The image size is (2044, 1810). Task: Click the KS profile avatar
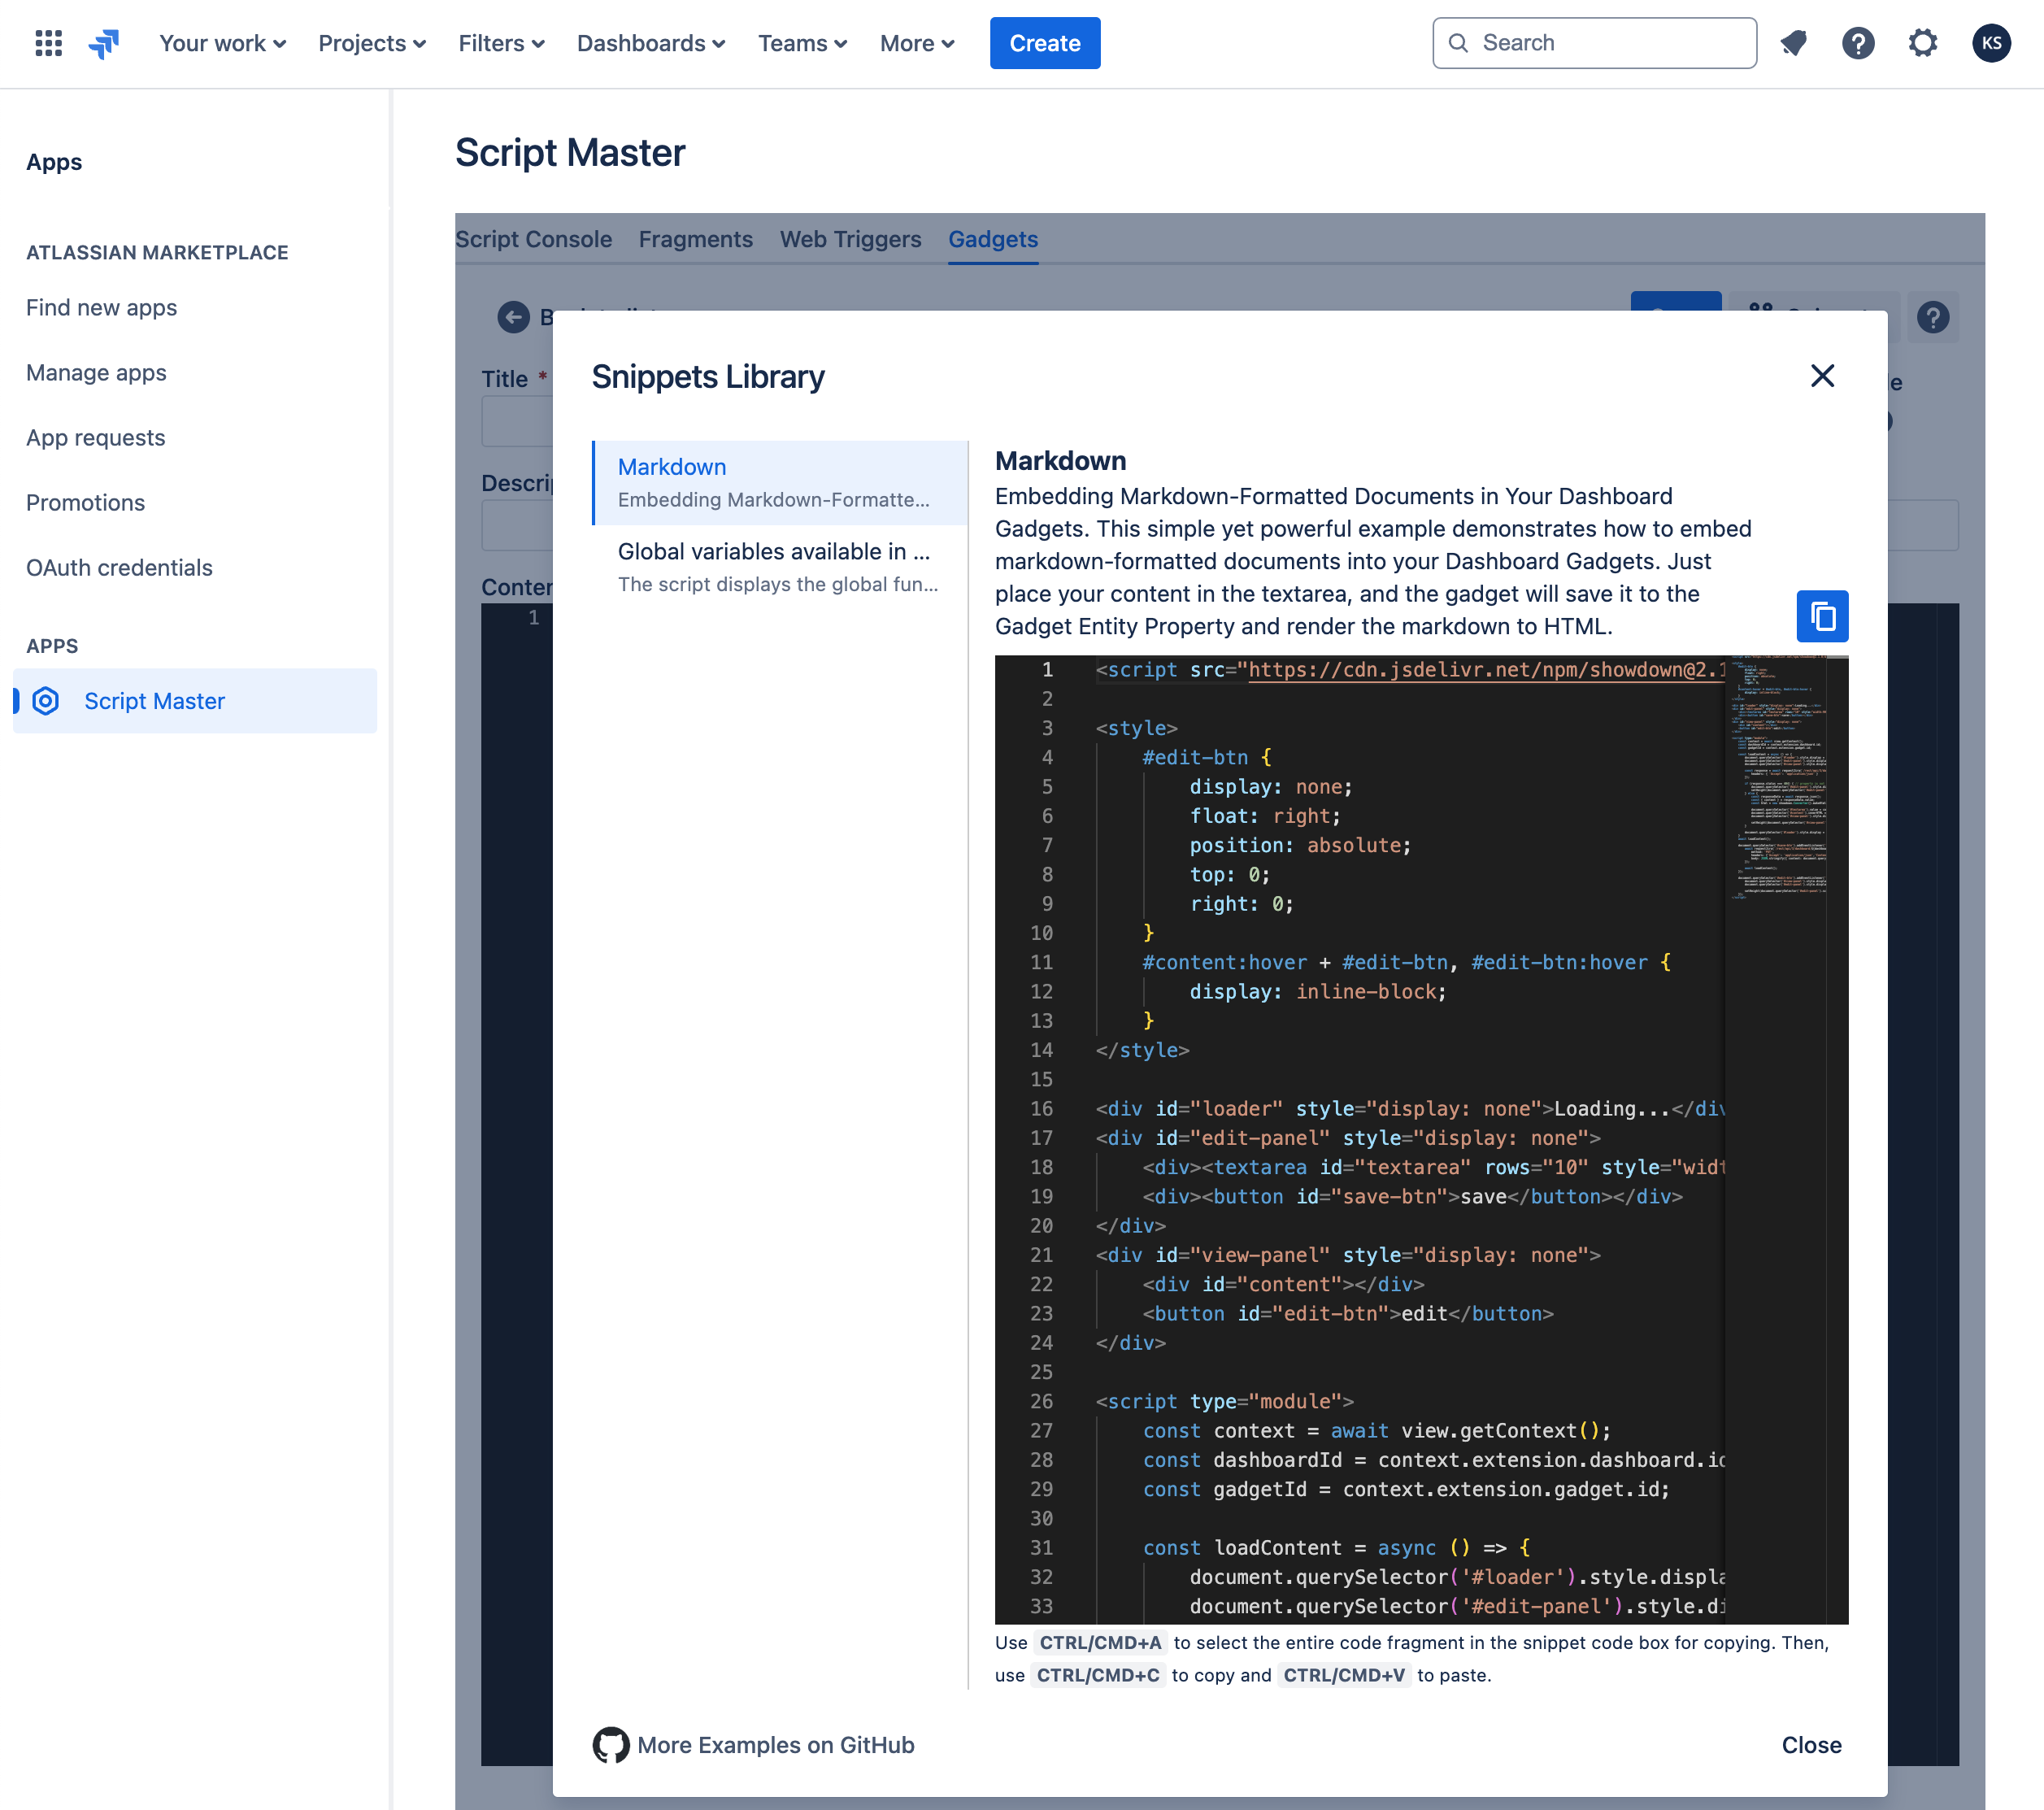[1991, 43]
